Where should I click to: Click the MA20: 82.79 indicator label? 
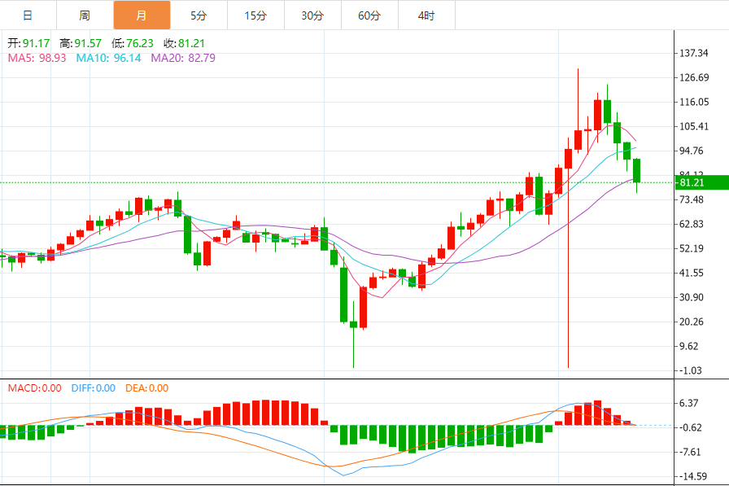pos(183,58)
